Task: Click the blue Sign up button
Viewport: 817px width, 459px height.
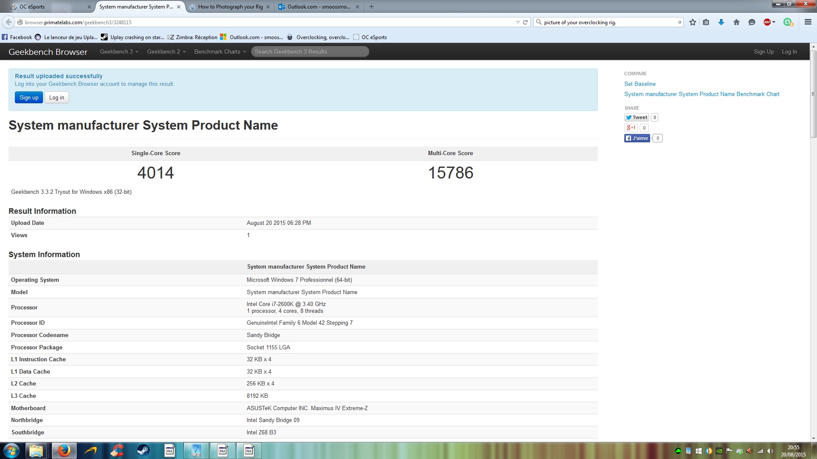Action: click(x=29, y=97)
